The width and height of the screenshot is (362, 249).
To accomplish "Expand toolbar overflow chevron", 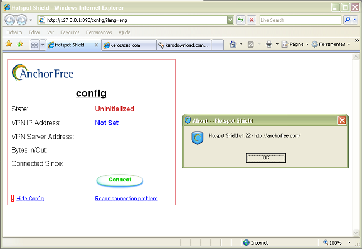I will click(357, 41).
